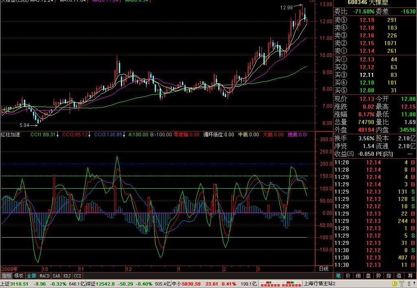The height and width of the screenshot is (288, 417).
Task: Open the 价 price distribution tab
Action: pos(348,276)
